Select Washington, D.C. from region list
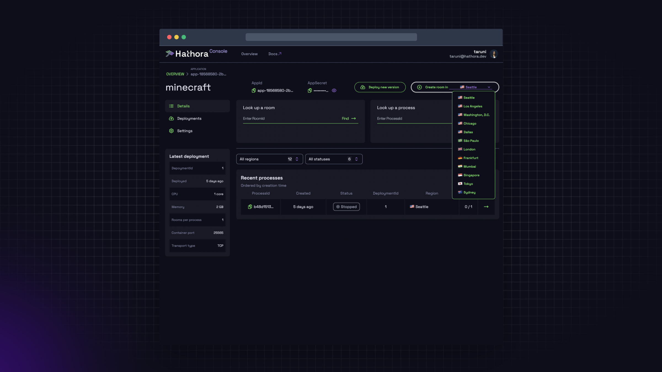662x372 pixels. (474, 115)
